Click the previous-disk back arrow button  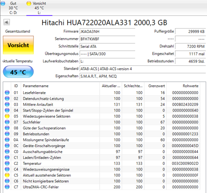(x=6, y=22)
